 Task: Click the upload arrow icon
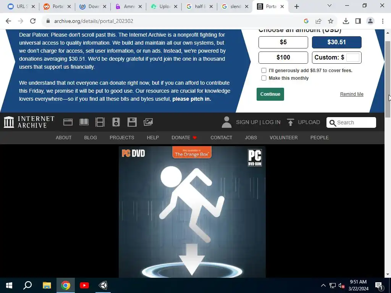pos(290,122)
